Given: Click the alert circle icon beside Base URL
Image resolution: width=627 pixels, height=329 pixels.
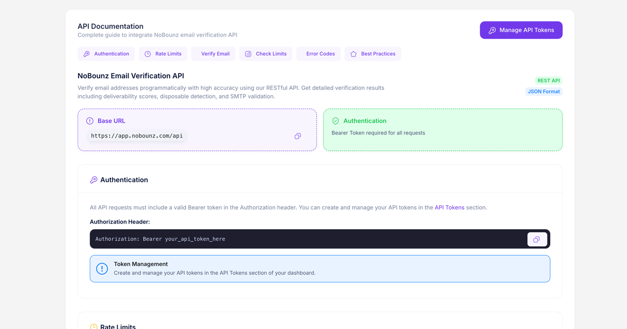Looking at the screenshot, I should [x=89, y=121].
